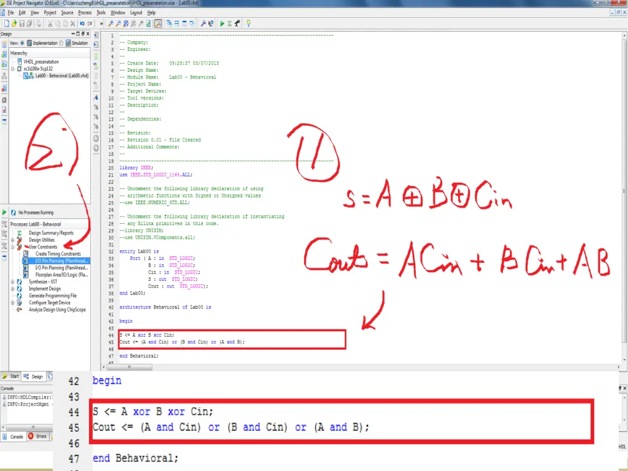628x471 pixels.
Task: Click the What's This help cursor icon
Action: click(x=211, y=24)
